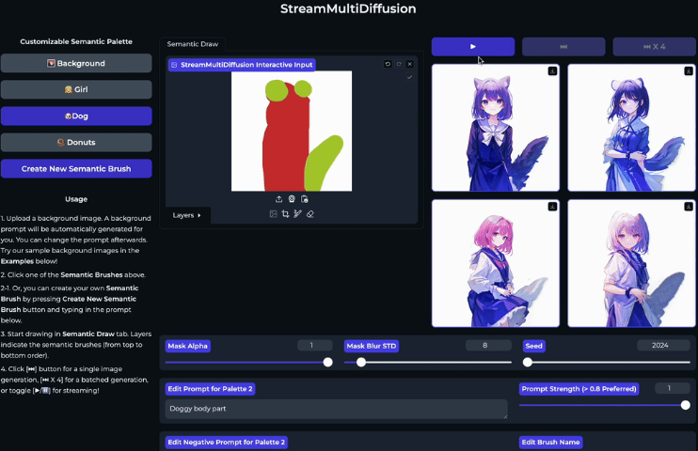
Task: Click the StreamMultiDiffusion page title
Action: pyautogui.click(x=348, y=8)
